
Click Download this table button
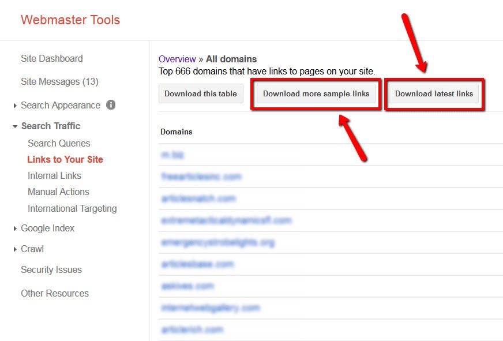[x=201, y=93]
